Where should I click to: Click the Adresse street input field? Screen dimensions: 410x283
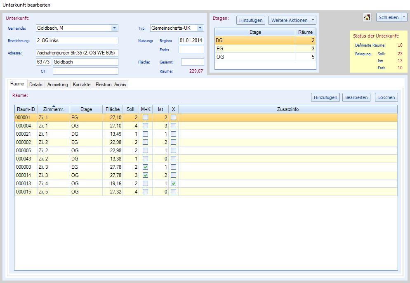[x=77, y=53]
